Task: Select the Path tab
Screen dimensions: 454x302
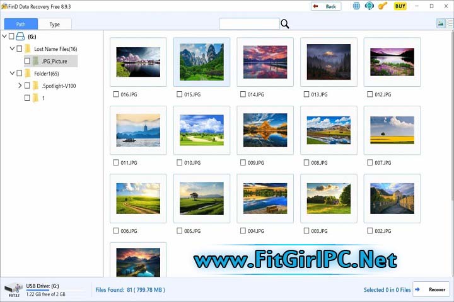Action: pos(21,24)
